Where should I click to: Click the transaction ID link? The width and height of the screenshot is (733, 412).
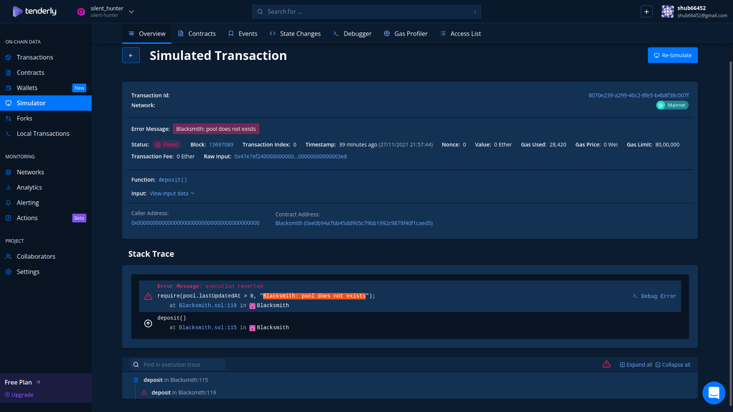[638, 95]
